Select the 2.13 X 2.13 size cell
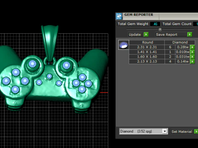198x148 pixels. click(x=147, y=61)
